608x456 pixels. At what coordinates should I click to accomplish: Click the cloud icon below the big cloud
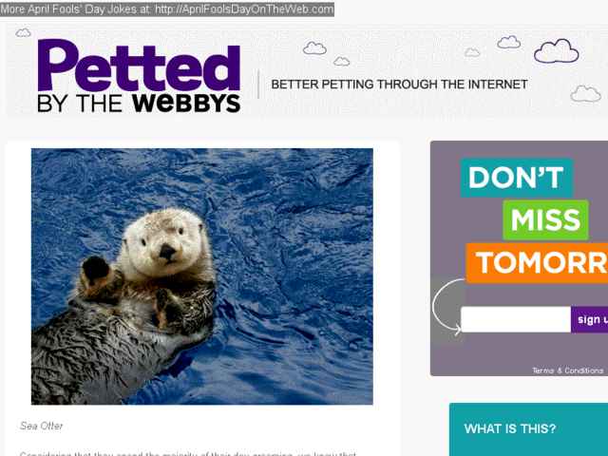585,94
